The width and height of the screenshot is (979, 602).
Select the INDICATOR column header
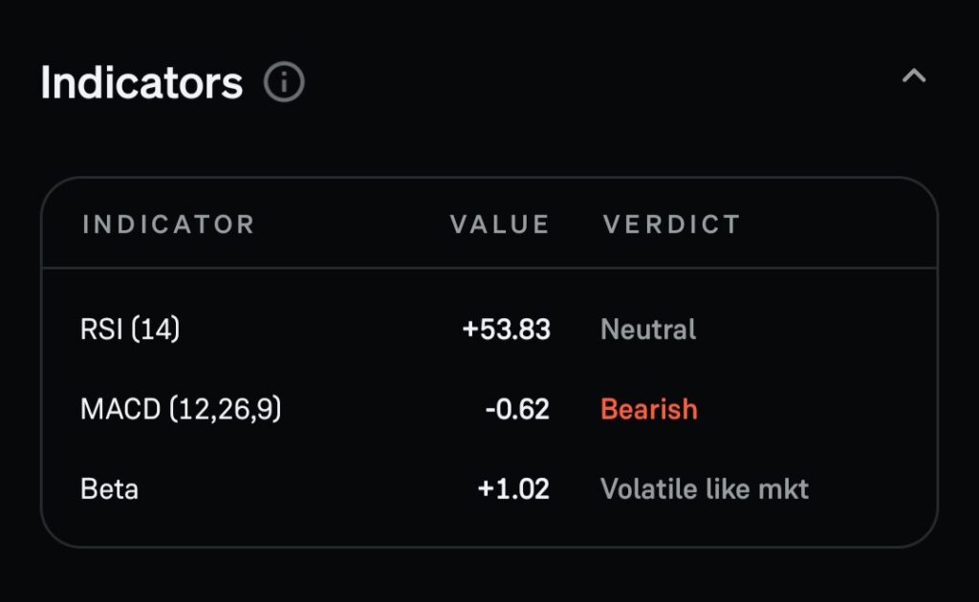coord(168,225)
